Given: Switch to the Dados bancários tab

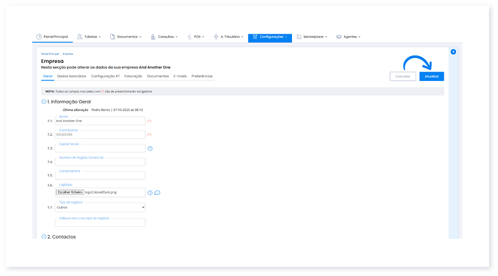Looking at the screenshot, I should (x=72, y=76).
